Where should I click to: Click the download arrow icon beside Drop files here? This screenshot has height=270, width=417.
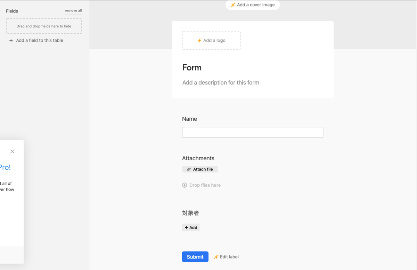(185, 185)
